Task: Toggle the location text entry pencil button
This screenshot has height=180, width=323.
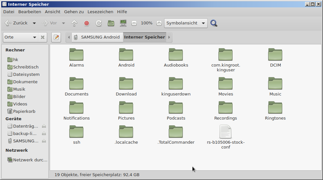Action: click(56, 37)
